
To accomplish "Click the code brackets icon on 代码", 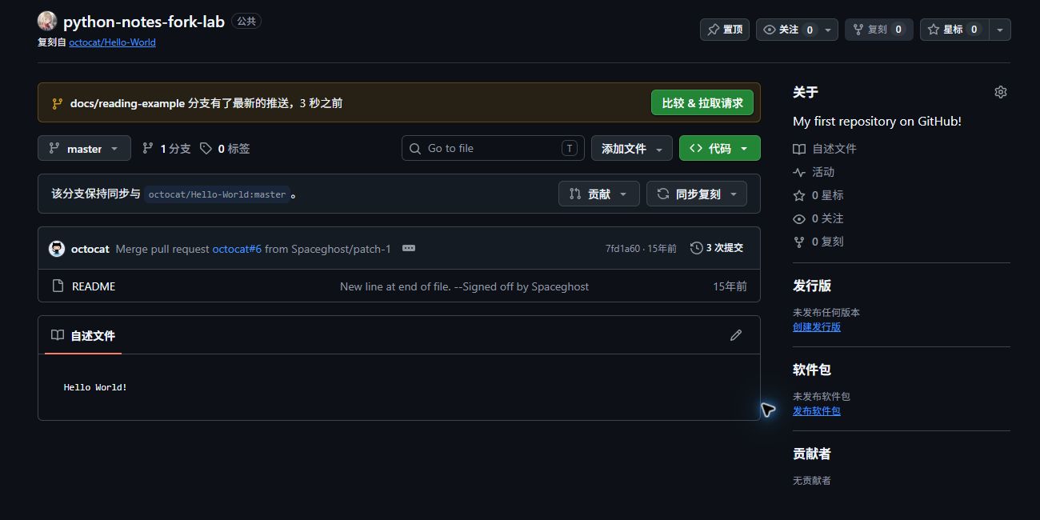I will pyautogui.click(x=696, y=148).
